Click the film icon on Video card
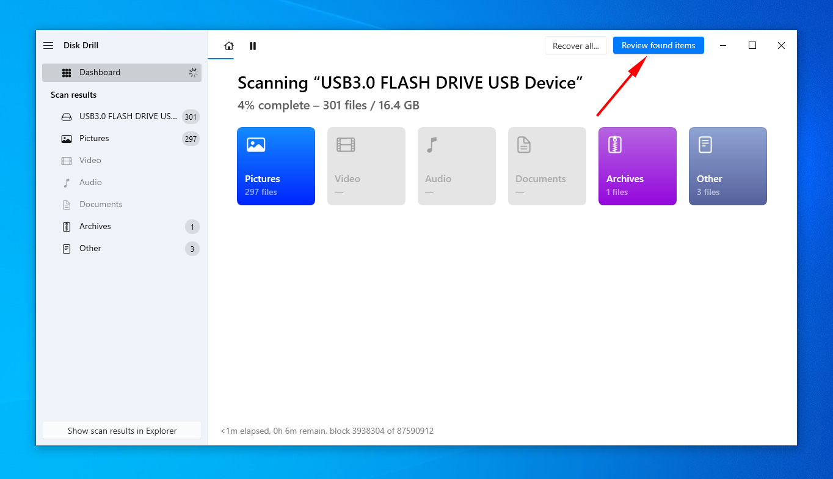833x479 pixels. click(x=346, y=145)
